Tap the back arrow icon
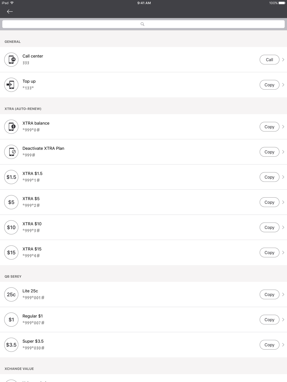The width and height of the screenshot is (287, 382). 10,11
